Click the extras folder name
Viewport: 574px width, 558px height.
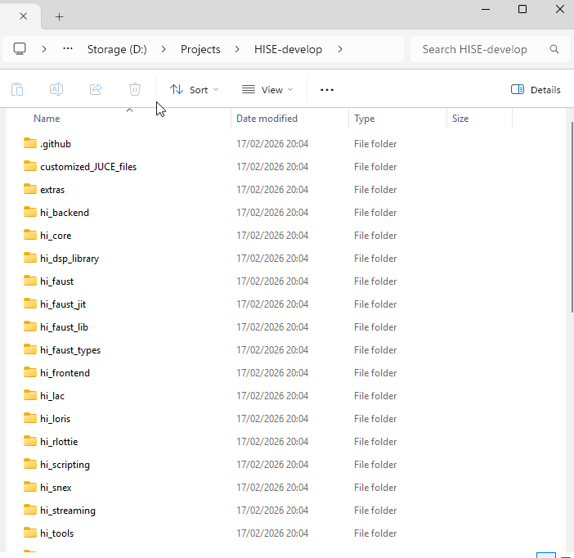(x=52, y=190)
